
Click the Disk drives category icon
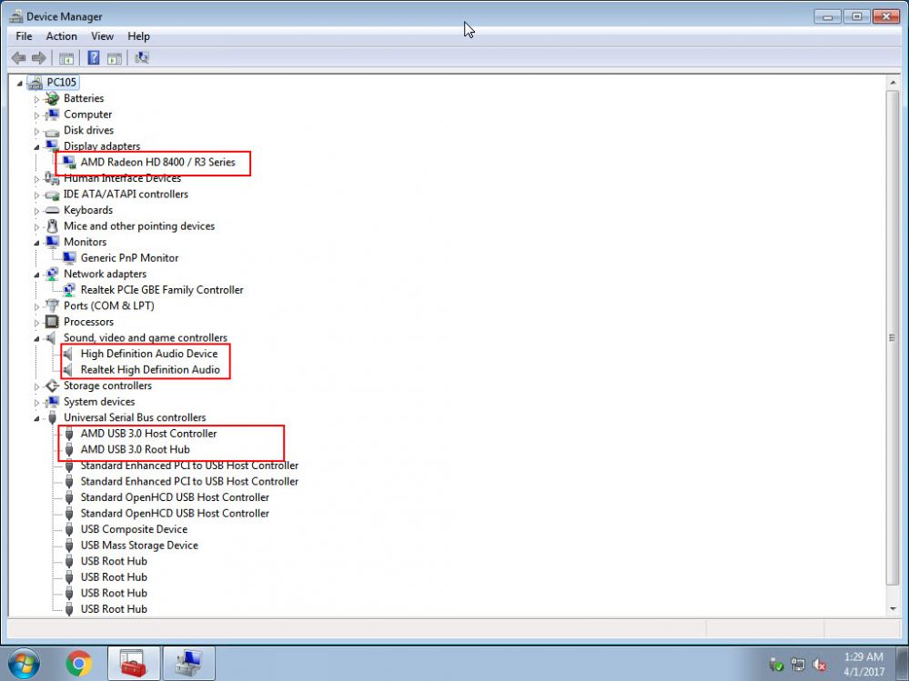(52, 131)
